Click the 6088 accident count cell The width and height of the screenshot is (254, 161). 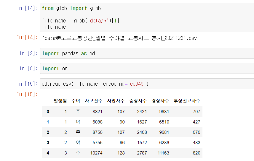click(97, 122)
